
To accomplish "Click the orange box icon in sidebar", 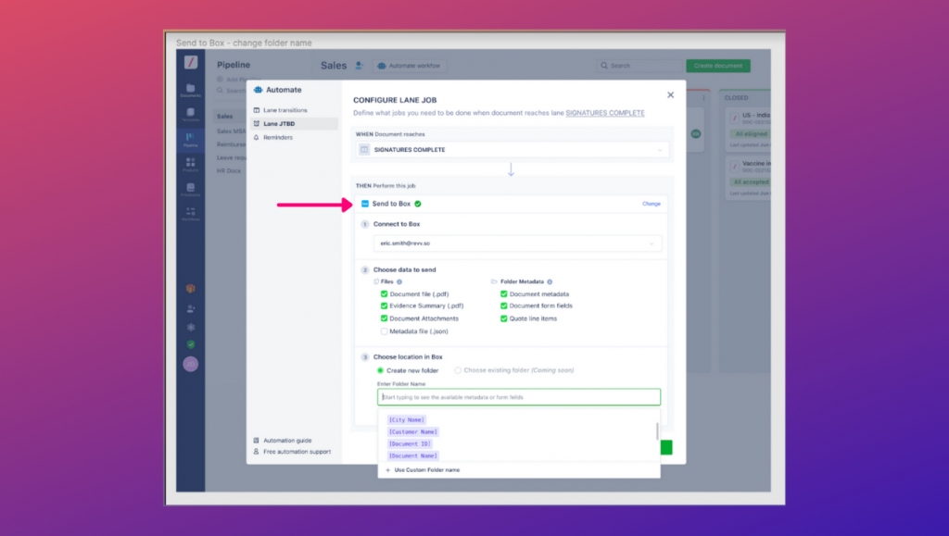I will point(191,289).
